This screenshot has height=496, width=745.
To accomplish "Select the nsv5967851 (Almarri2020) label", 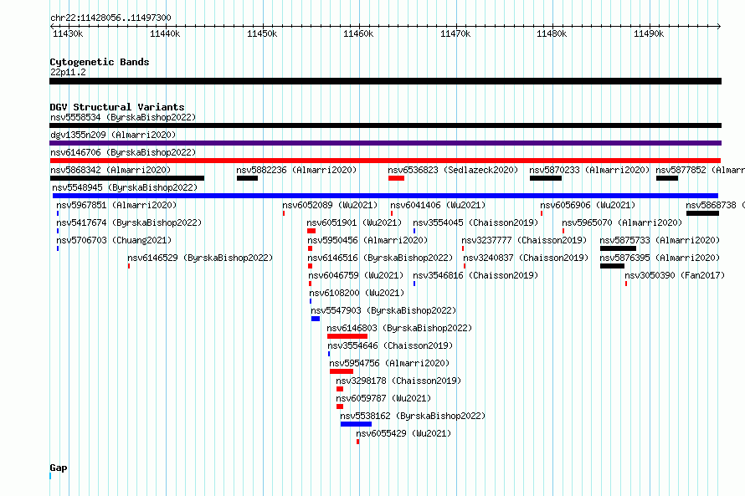I will (116, 205).
